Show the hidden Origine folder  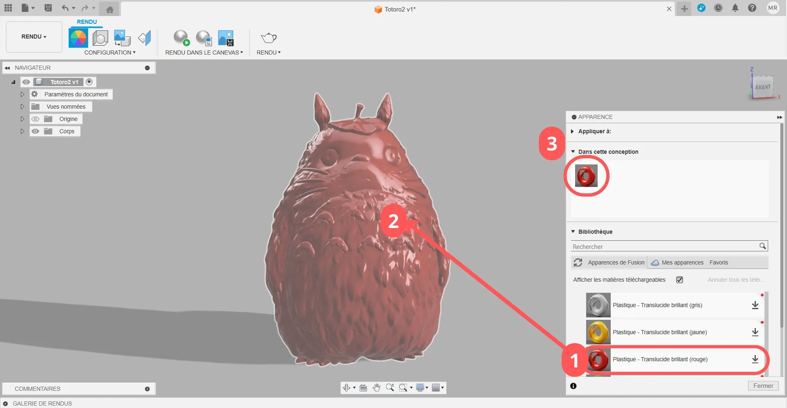[36, 119]
